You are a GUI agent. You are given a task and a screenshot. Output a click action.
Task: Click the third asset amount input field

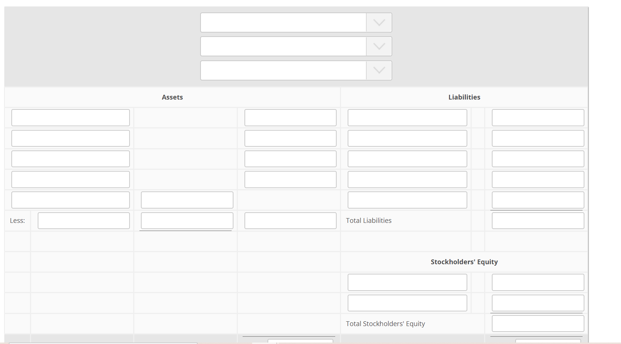click(x=291, y=159)
